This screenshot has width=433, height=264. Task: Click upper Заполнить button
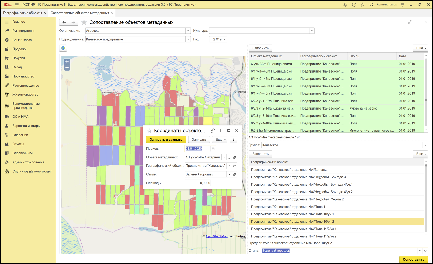[x=260, y=48]
